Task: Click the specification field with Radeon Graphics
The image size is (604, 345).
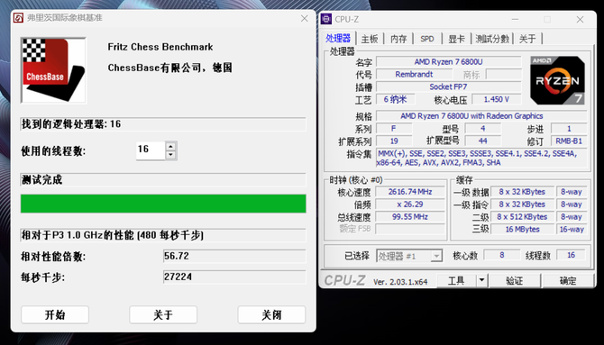Action: point(481,116)
